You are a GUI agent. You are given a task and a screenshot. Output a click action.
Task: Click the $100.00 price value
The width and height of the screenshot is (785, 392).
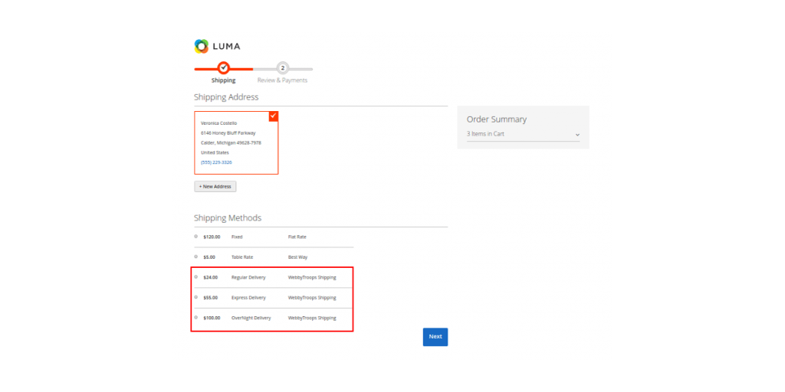click(x=212, y=318)
